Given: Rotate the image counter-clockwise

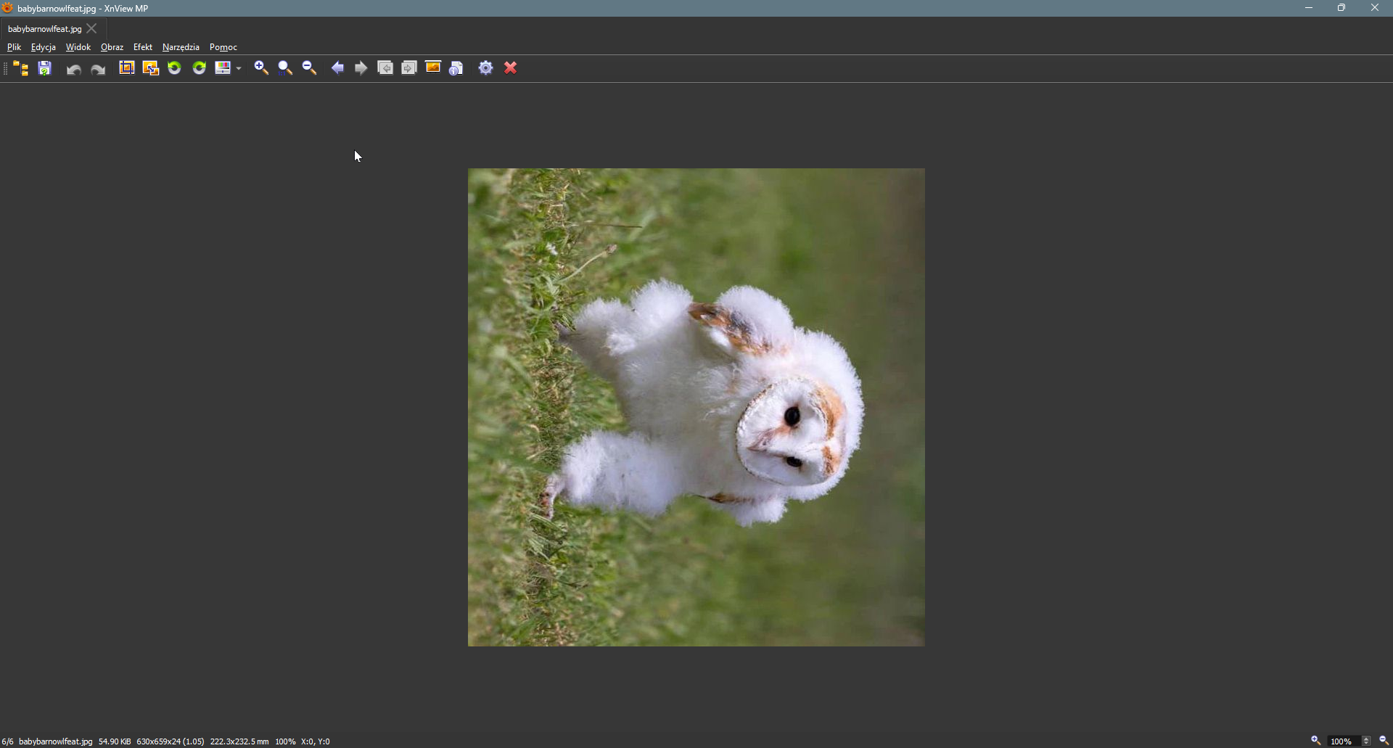Looking at the screenshot, I should [175, 68].
